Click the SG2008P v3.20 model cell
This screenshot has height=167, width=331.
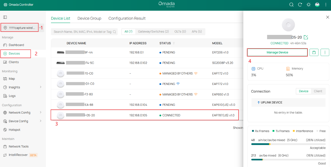click(223, 63)
